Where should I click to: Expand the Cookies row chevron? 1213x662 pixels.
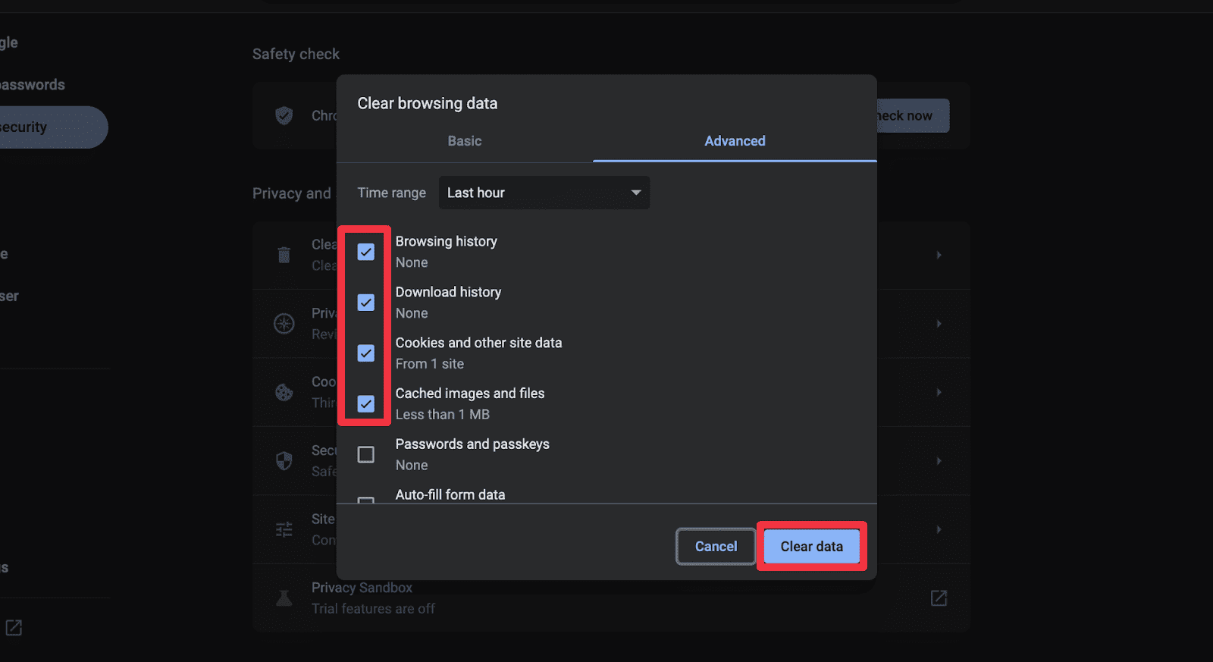coord(939,392)
